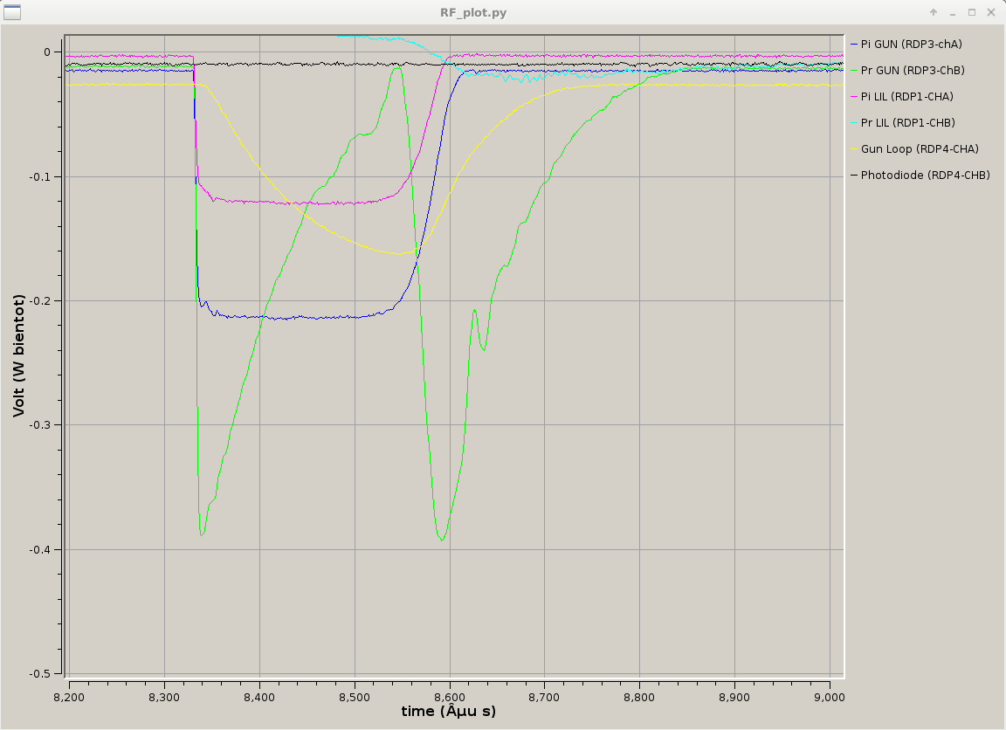Toggle the Pr GUN (RDP3-ChB) legend entry

[913, 70]
